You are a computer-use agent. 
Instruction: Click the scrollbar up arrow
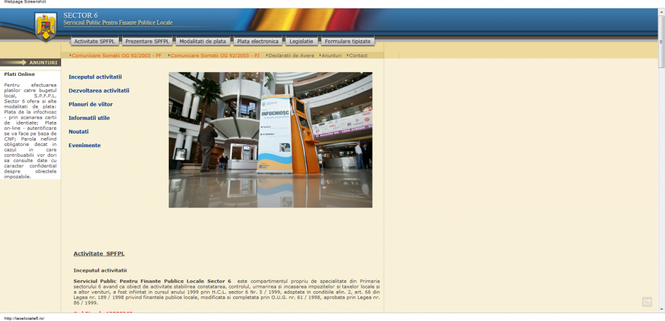point(661,12)
